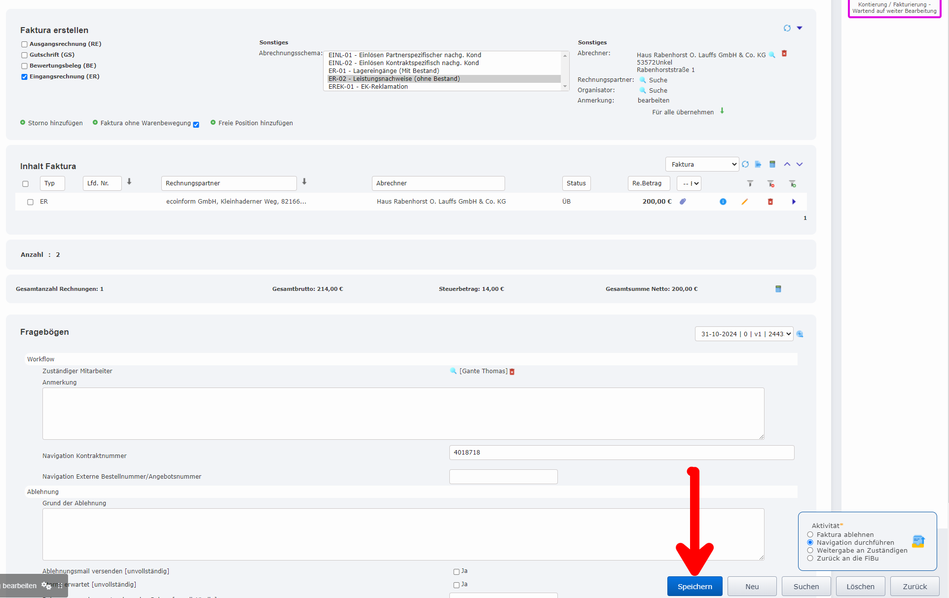Click the pencil edit icon in ER row
Screen dimensions: 949x598
[745, 202]
